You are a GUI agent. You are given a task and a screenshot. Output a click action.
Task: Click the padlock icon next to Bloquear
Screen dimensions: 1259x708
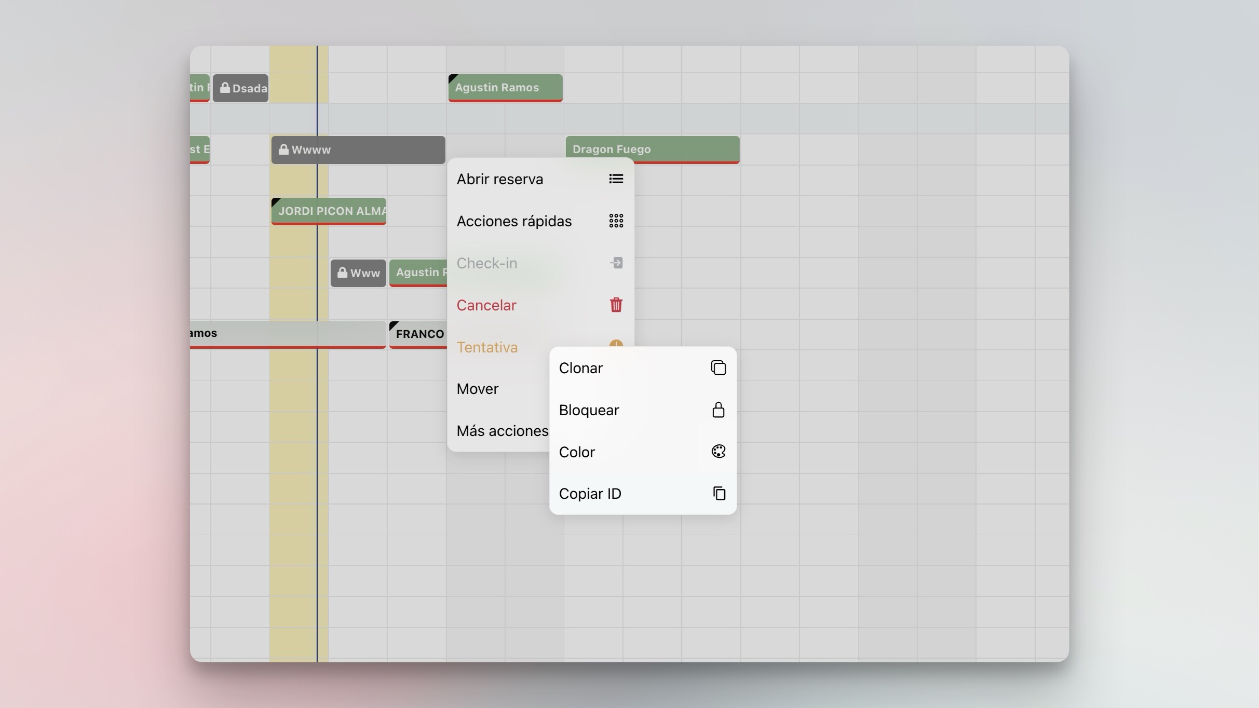click(718, 410)
